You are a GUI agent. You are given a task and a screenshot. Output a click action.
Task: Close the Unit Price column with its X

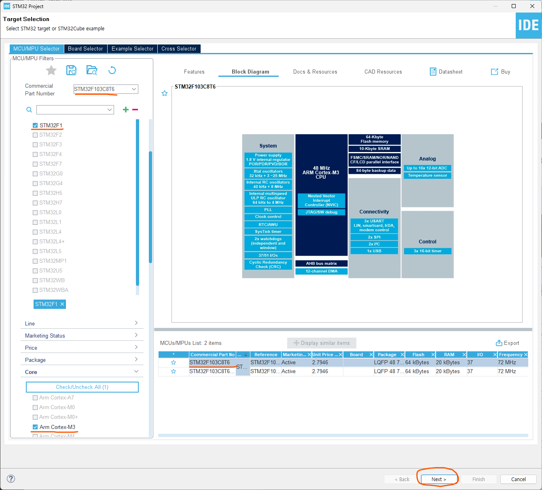point(341,355)
